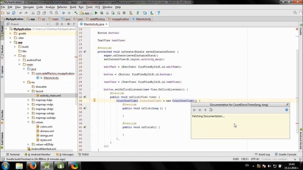Click the Find magnifier icon in toolbar
Viewport: 303px width, 170px height.
(51, 13)
